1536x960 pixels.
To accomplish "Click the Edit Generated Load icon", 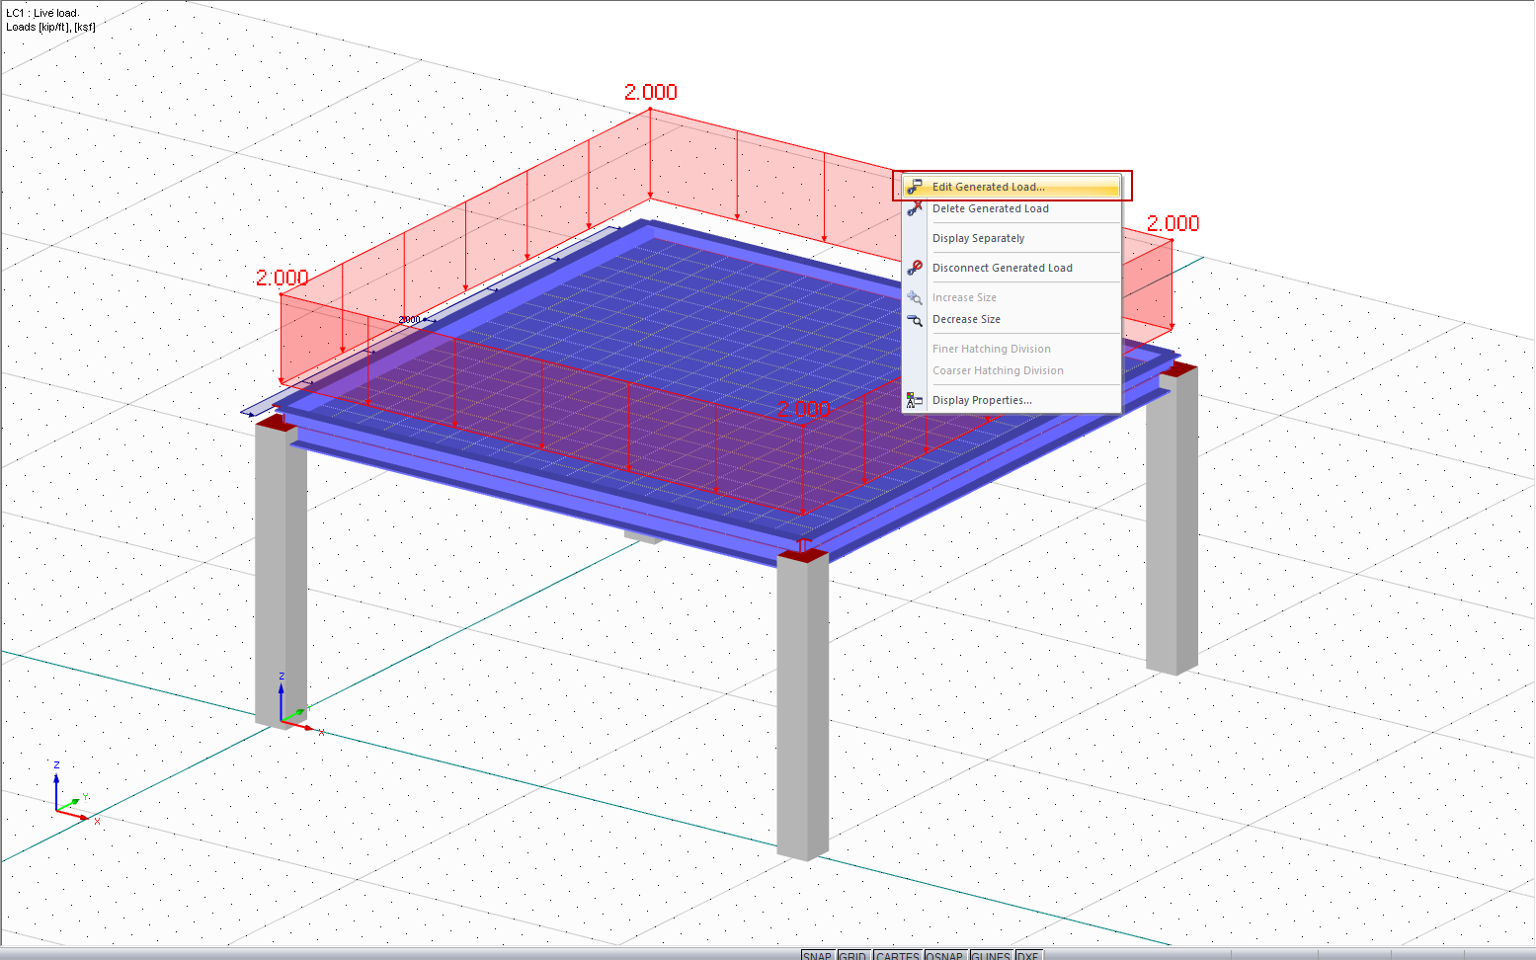I will click(915, 187).
